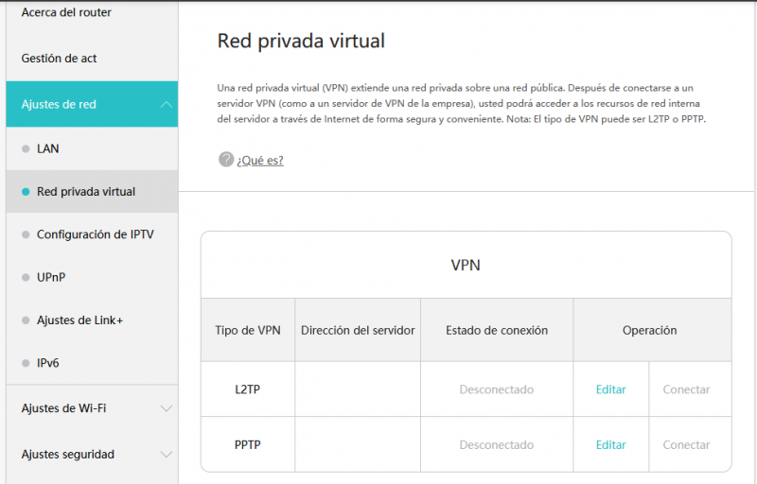757x484 pixels.
Task: Connect the L2TP VPN
Action: [x=686, y=389]
